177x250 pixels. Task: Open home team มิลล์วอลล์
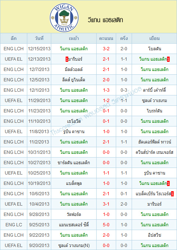pos(74,70)
